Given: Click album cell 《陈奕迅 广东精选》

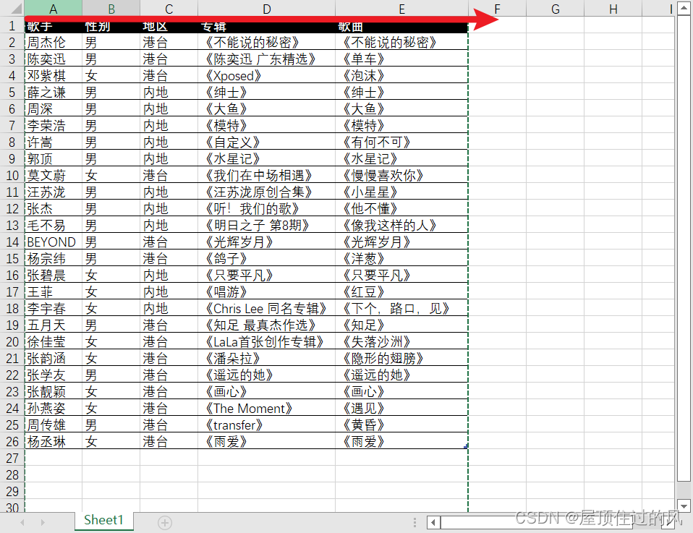Looking at the screenshot, I should click(266, 59).
